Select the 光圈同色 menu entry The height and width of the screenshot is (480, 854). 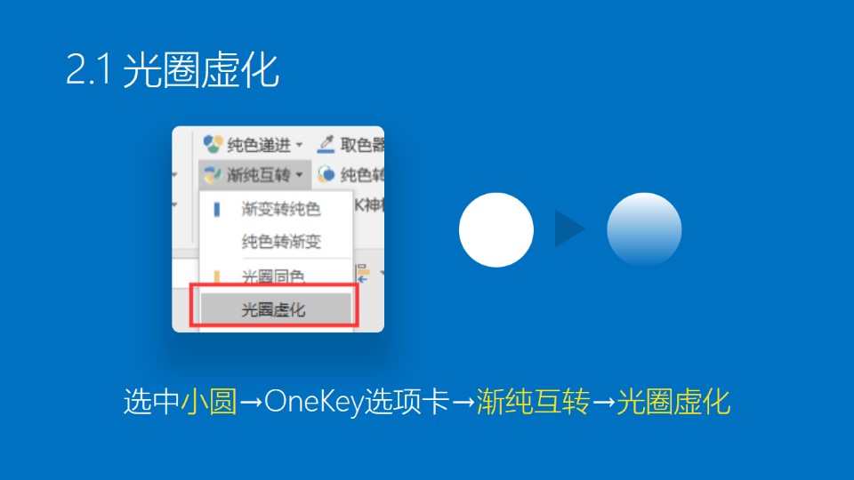tap(273, 276)
